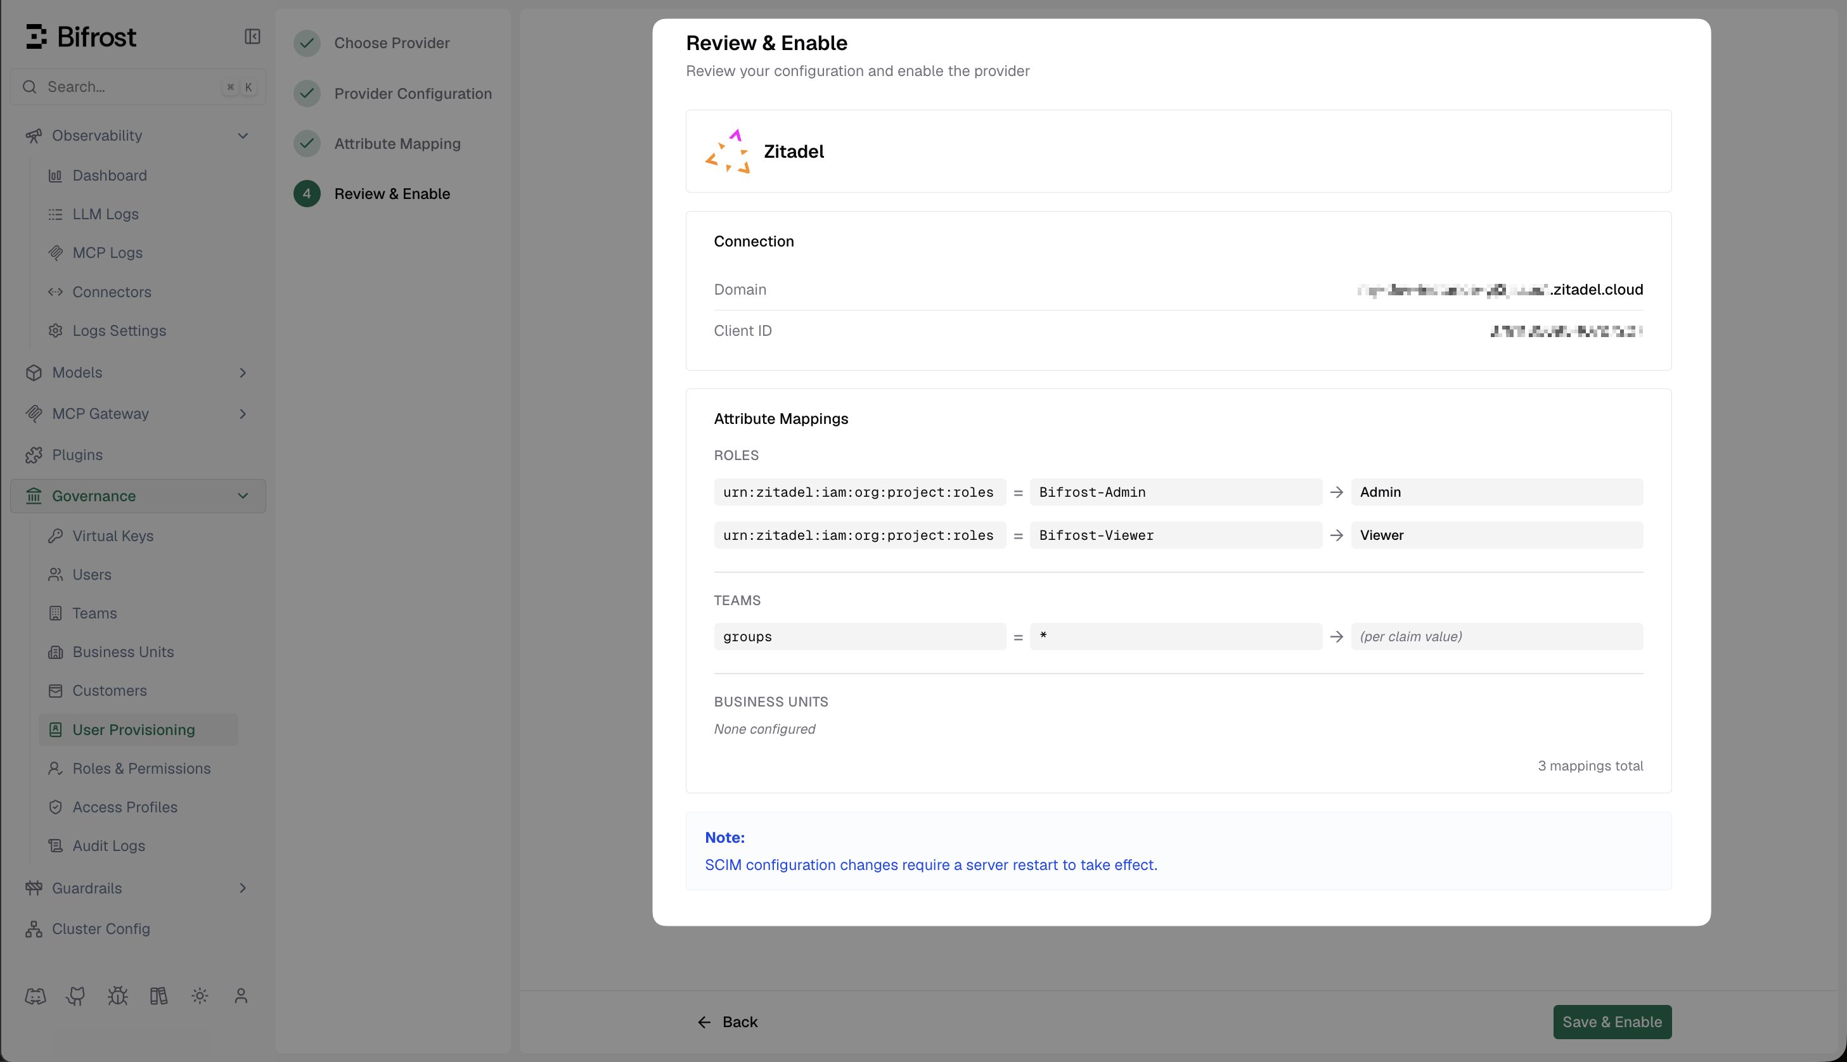Collapse the sidebar panel icon
The width and height of the screenshot is (1847, 1062).
(x=252, y=37)
